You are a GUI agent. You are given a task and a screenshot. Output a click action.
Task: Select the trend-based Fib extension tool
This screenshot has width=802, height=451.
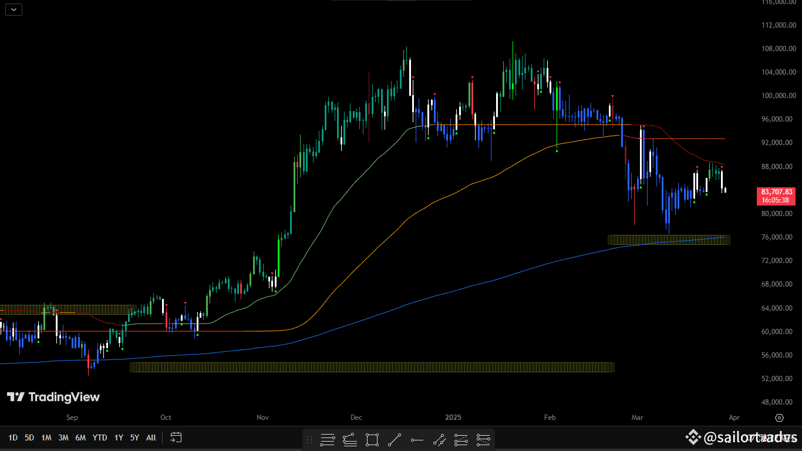click(349, 439)
